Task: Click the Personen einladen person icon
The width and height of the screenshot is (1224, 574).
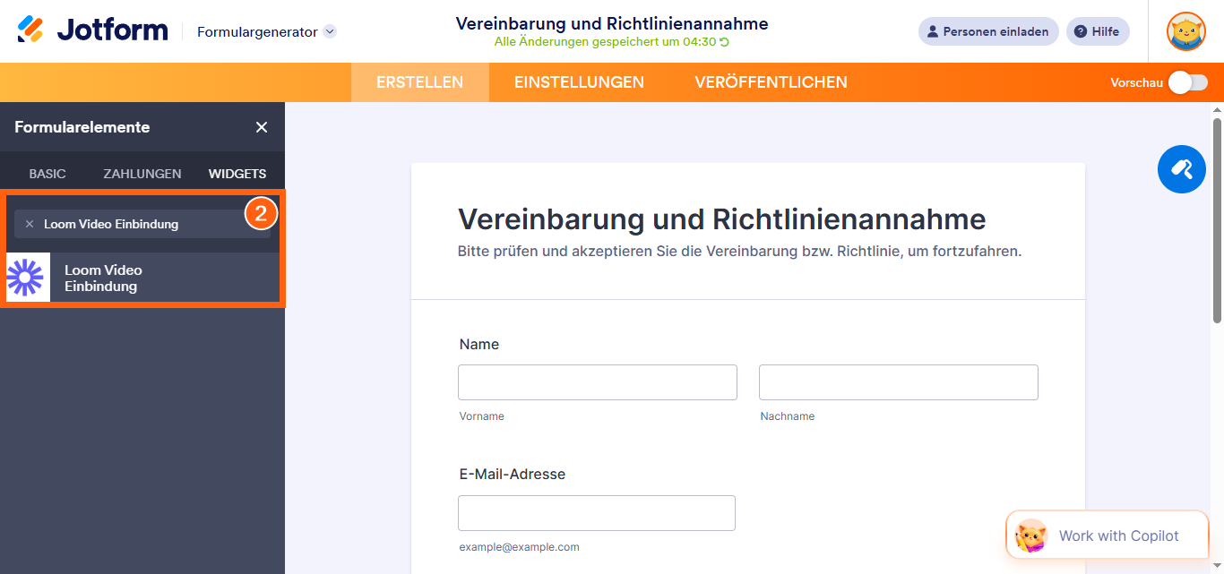Action: pos(933,31)
